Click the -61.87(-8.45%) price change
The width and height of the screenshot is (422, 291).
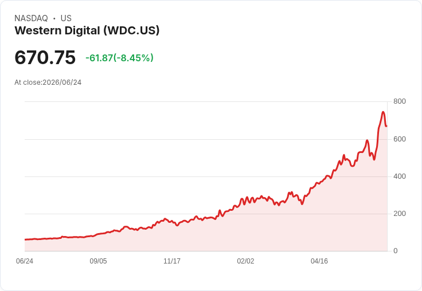tap(119, 58)
